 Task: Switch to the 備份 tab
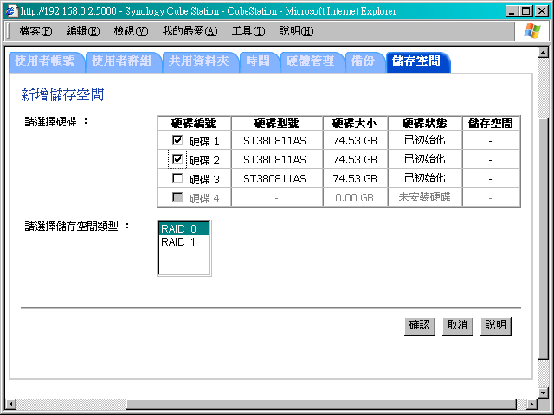point(365,61)
